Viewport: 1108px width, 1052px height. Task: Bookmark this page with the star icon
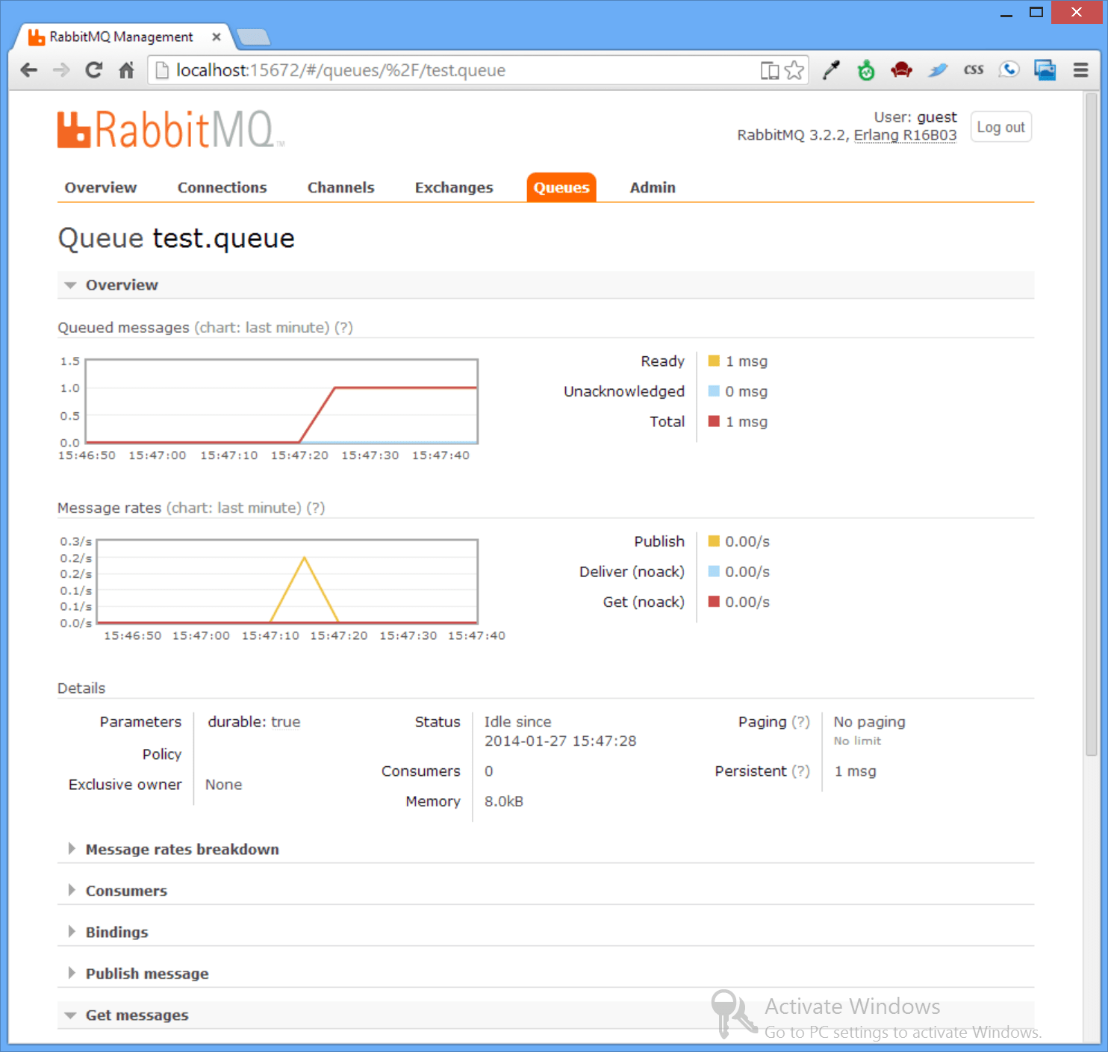795,69
